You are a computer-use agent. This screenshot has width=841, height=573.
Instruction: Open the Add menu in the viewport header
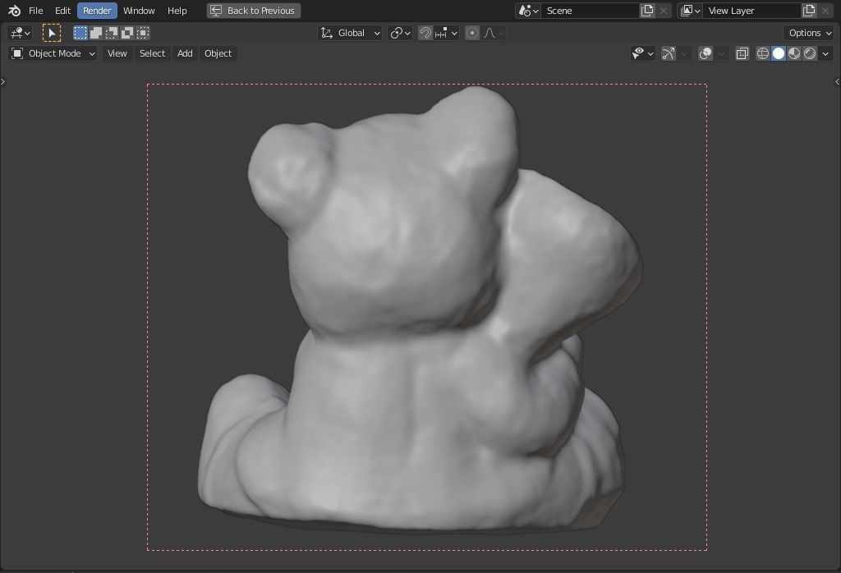pyautogui.click(x=185, y=53)
